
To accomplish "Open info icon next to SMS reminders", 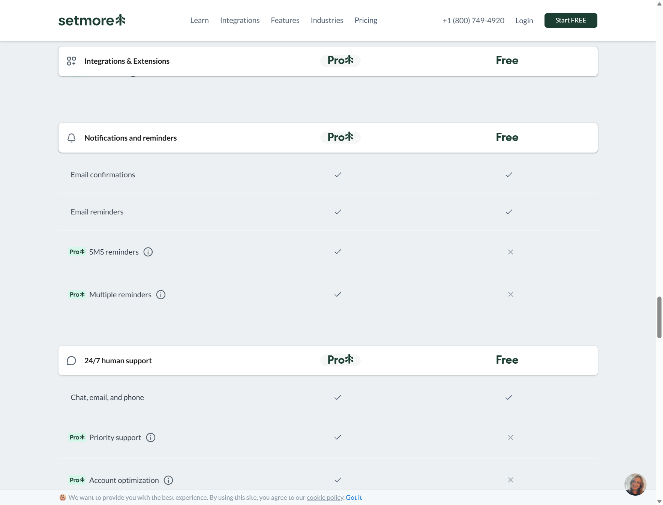I will (148, 252).
